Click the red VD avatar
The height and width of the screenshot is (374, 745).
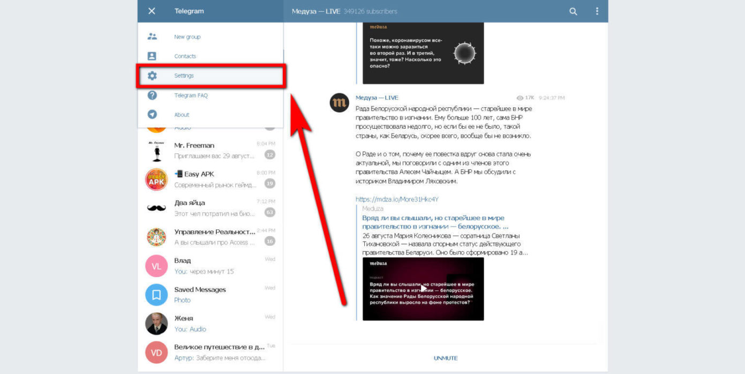pos(156,353)
